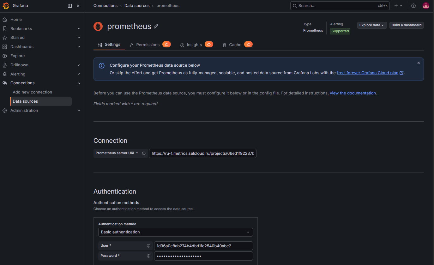Click the User input field

203,246
